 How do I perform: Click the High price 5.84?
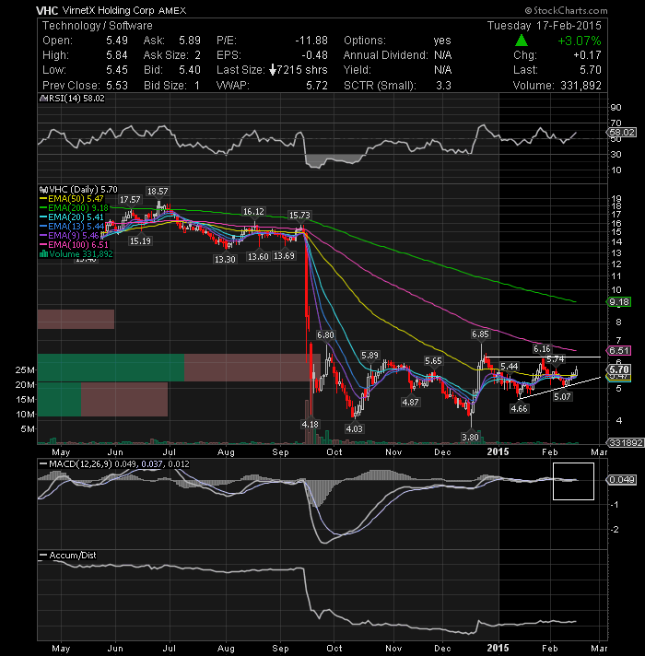117,55
